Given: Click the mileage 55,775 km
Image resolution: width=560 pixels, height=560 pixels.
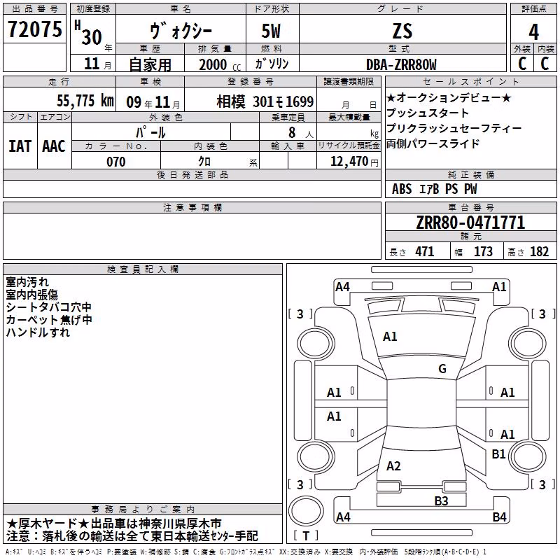Looking at the screenshot, I should click(x=85, y=101).
